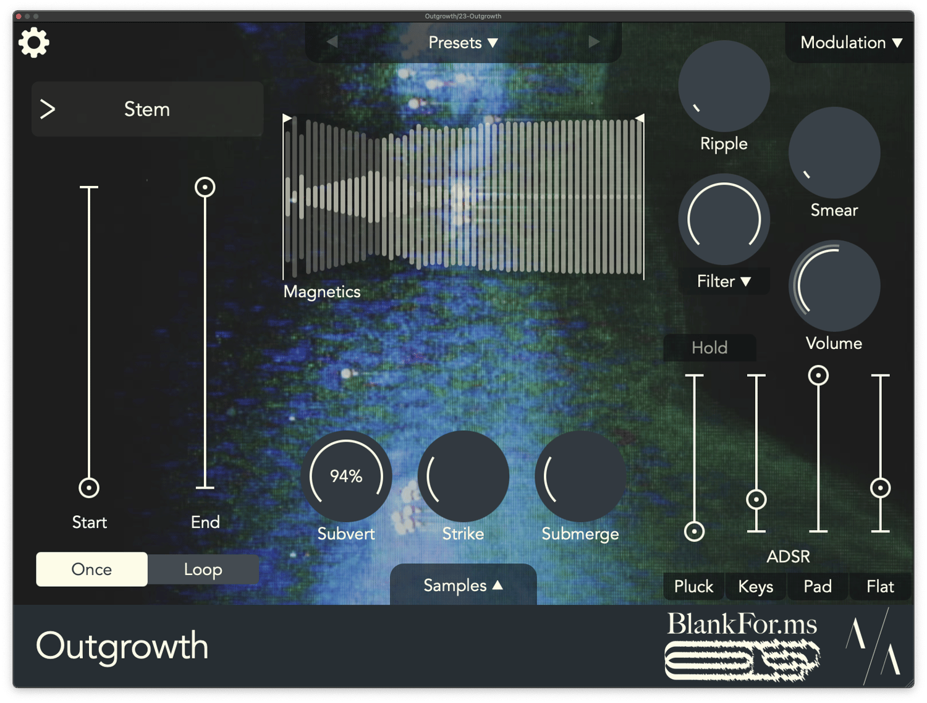The width and height of the screenshot is (927, 703).
Task: Click the Ripple knob
Action: pos(724,86)
